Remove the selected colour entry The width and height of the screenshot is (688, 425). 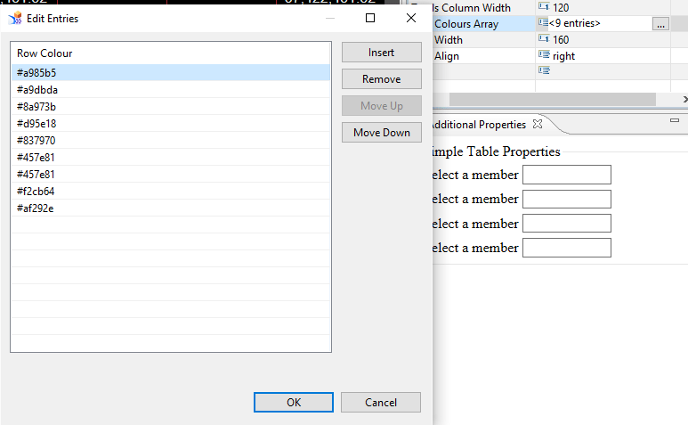pos(381,79)
